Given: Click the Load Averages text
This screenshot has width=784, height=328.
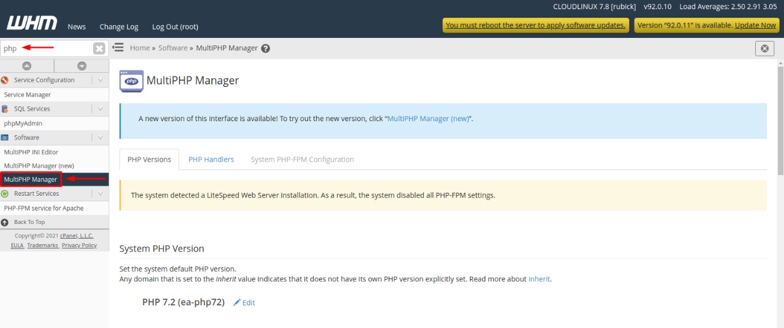Looking at the screenshot, I should click(728, 7).
